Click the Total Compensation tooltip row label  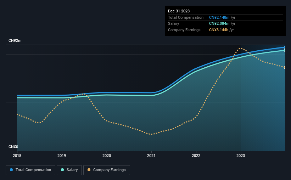click(x=186, y=17)
